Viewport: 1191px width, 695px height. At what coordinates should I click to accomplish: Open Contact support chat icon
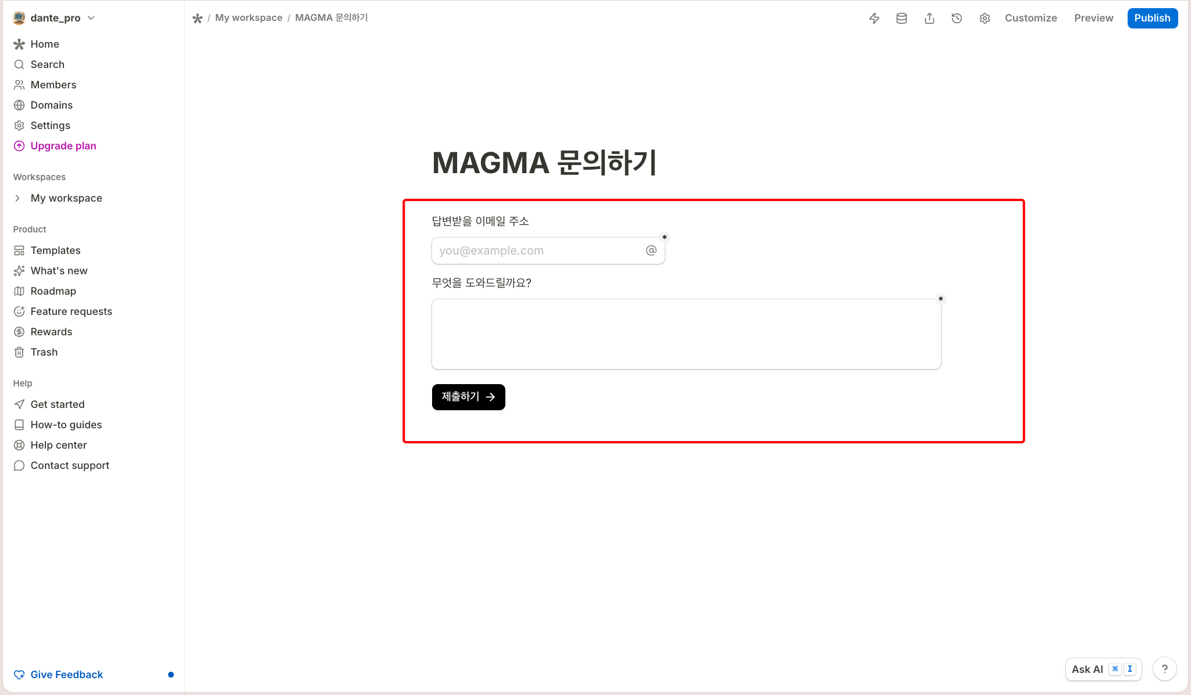(x=19, y=465)
